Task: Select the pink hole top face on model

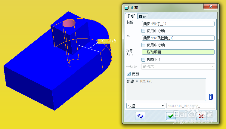Action: coord(69,23)
